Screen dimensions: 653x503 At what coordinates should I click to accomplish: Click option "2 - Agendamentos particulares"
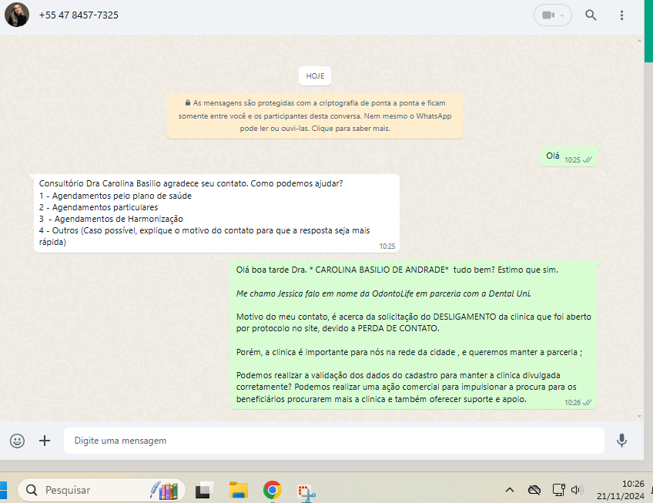pyautogui.click(x=99, y=207)
